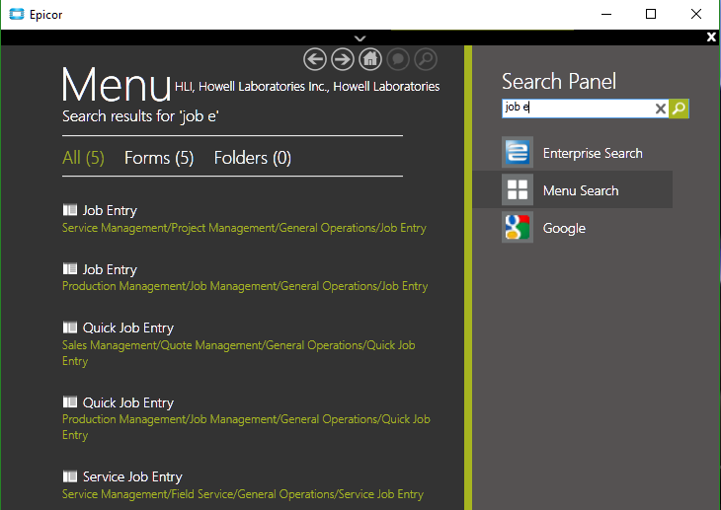Click the Google icon
Viewport: 721px width, 510px height.
click(x=518, y=228)
